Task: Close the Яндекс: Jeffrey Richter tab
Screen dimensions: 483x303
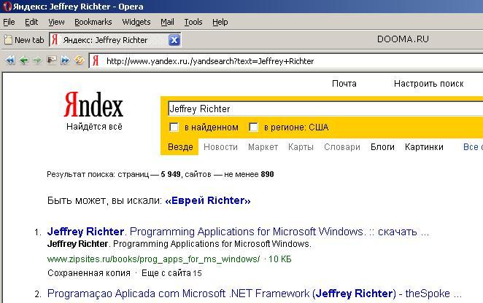Action: click(x=174, y=40)
